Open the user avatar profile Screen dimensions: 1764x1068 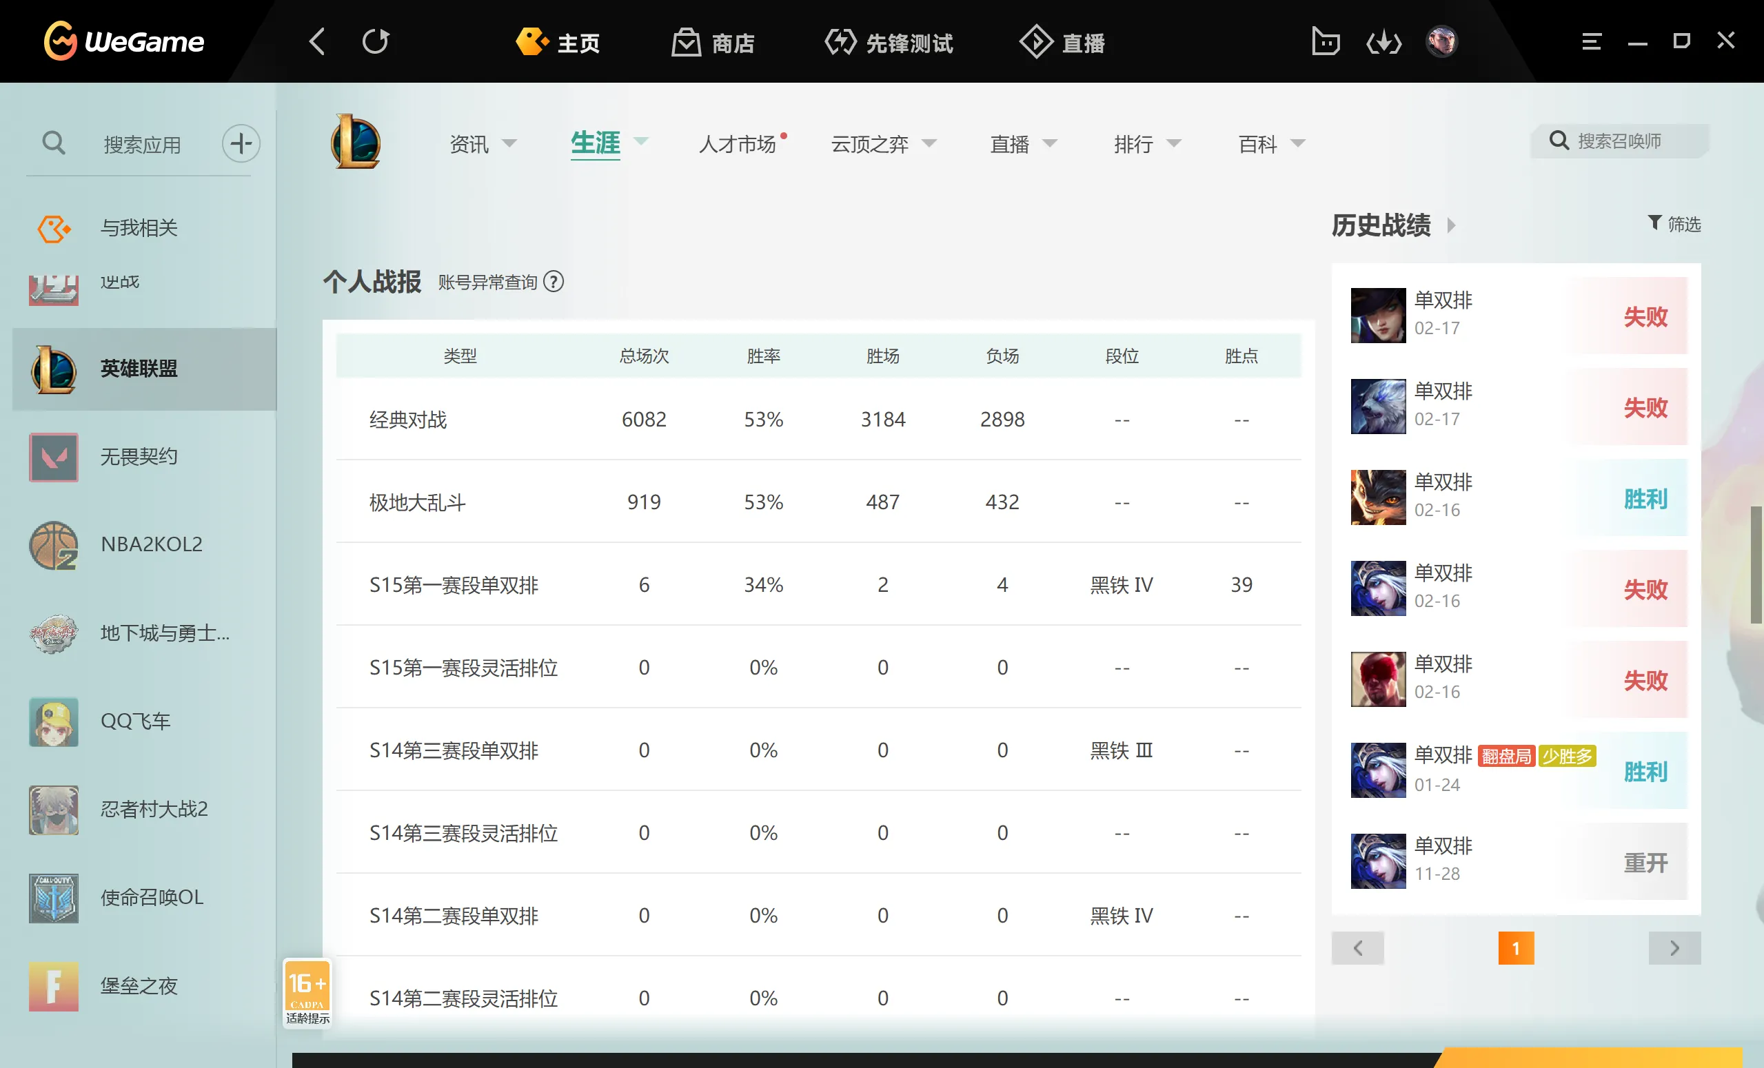pos(1441,41)
